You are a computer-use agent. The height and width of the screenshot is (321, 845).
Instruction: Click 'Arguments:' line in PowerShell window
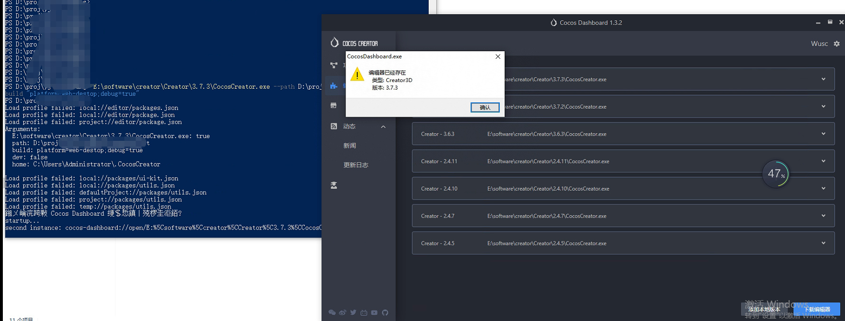click(22, 129)
